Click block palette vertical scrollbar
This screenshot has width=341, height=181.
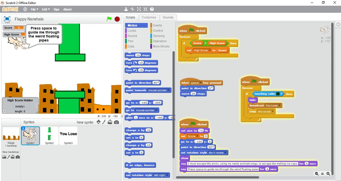[174, 105]
